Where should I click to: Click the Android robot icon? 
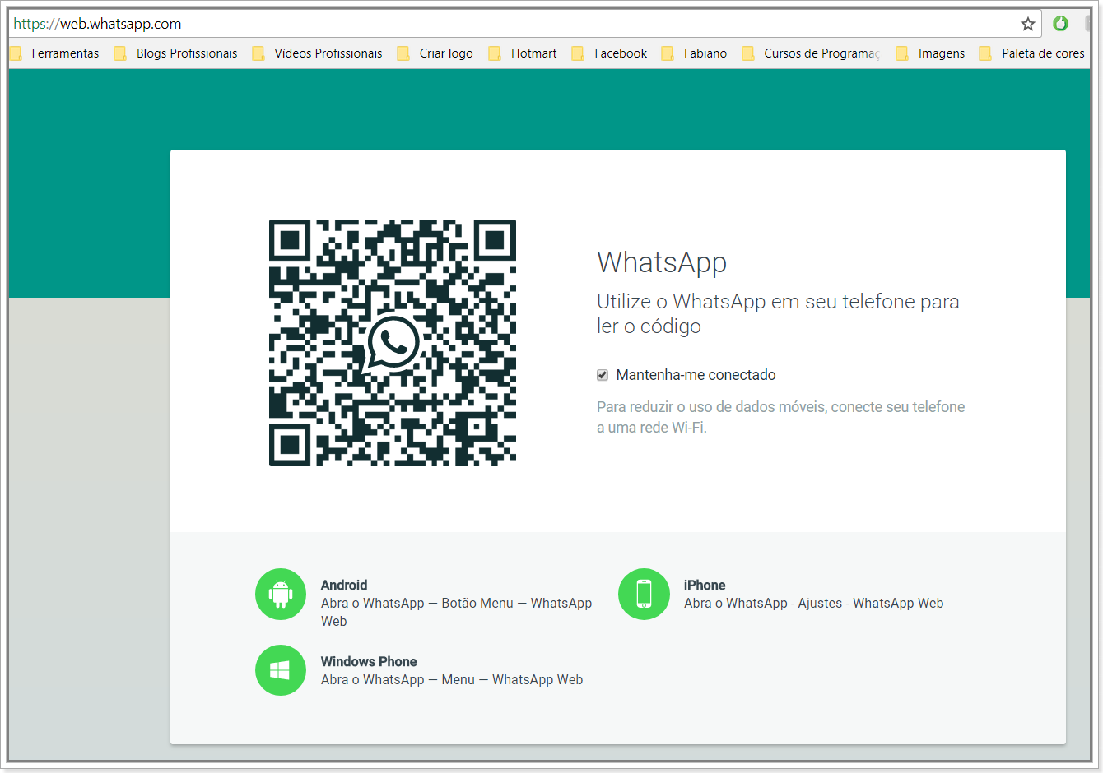click(281, 594)
